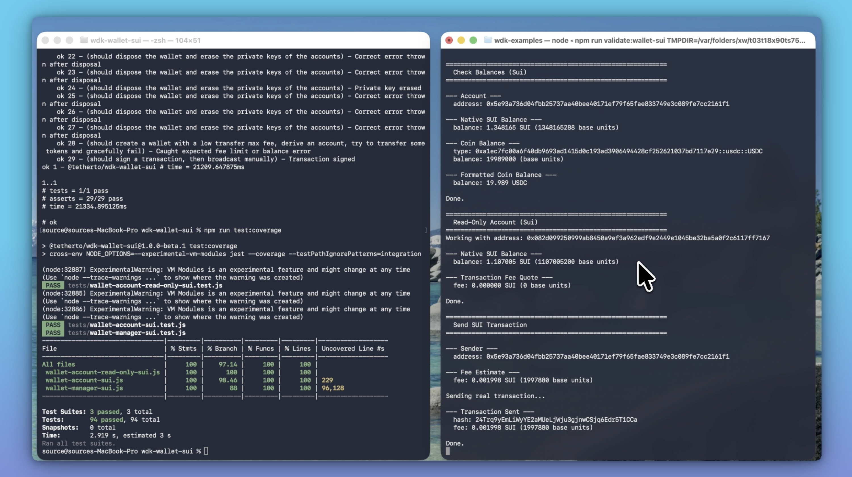Screen dimensions: 852x477
Task: Click 'ok 24' Private key erased line
Action: pos(239,88)
